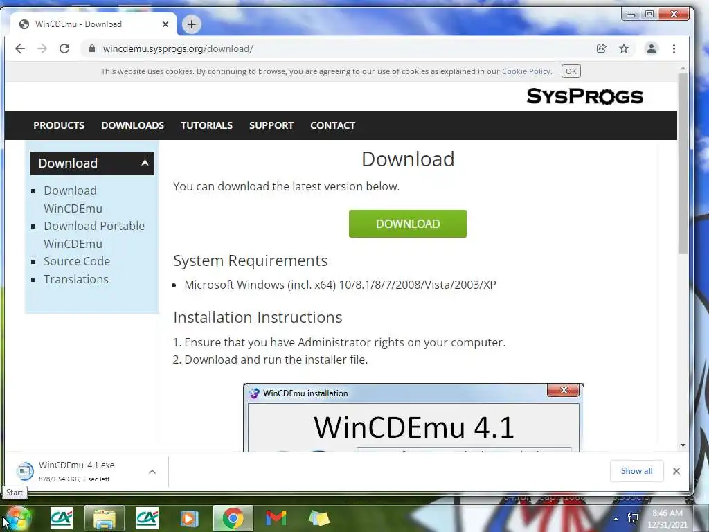Open Windows Explorer from taskbar
This screenshot has width=709, height=532.
pyautogui.click(x=105, y=518)
